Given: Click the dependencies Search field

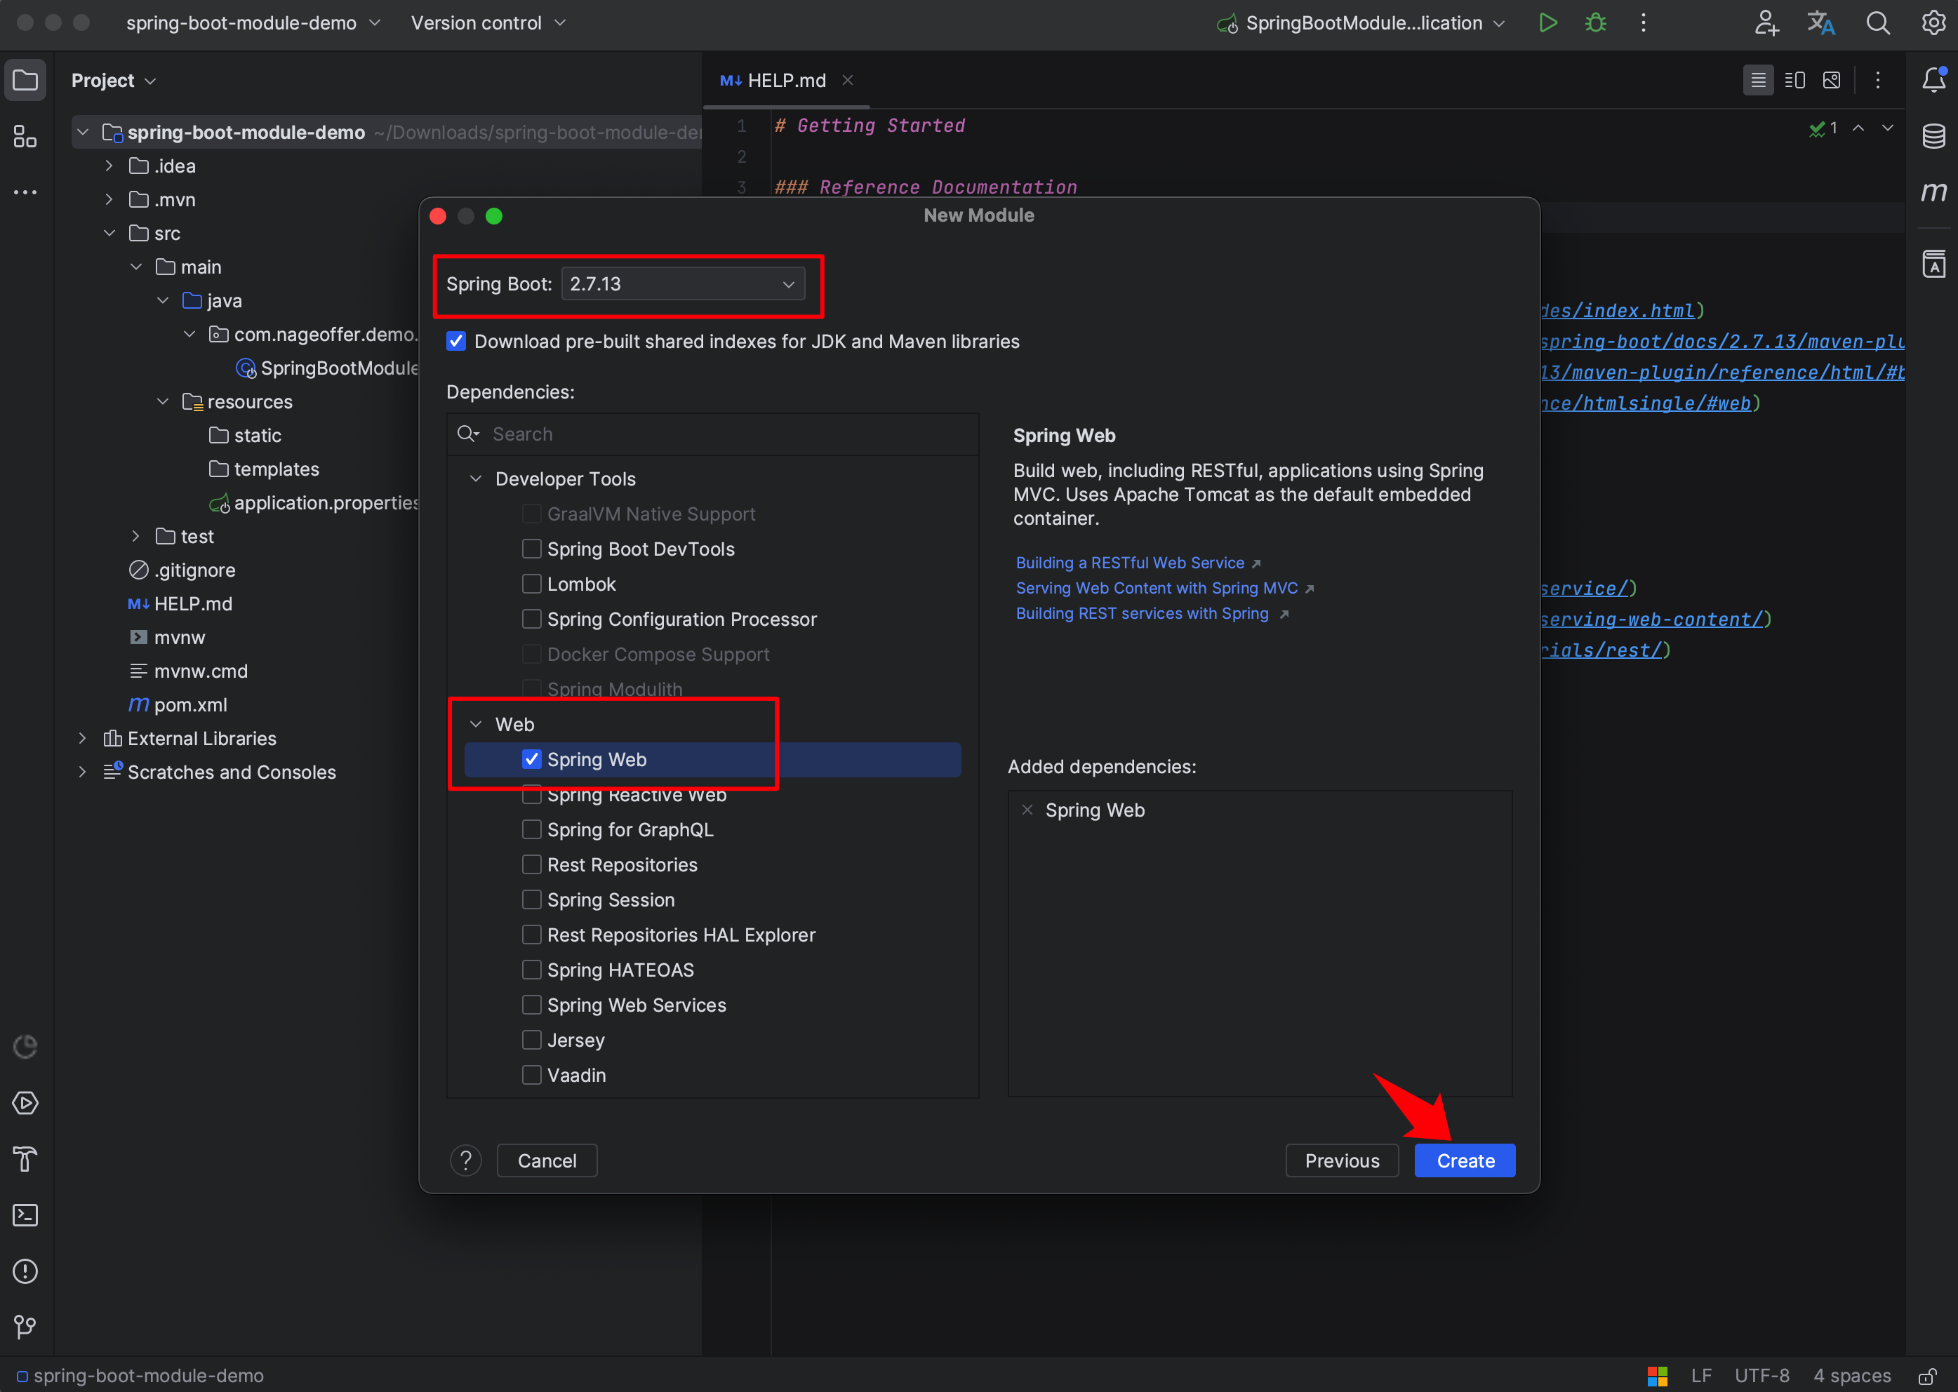Looking at the screenshot, I should [712, 434].
